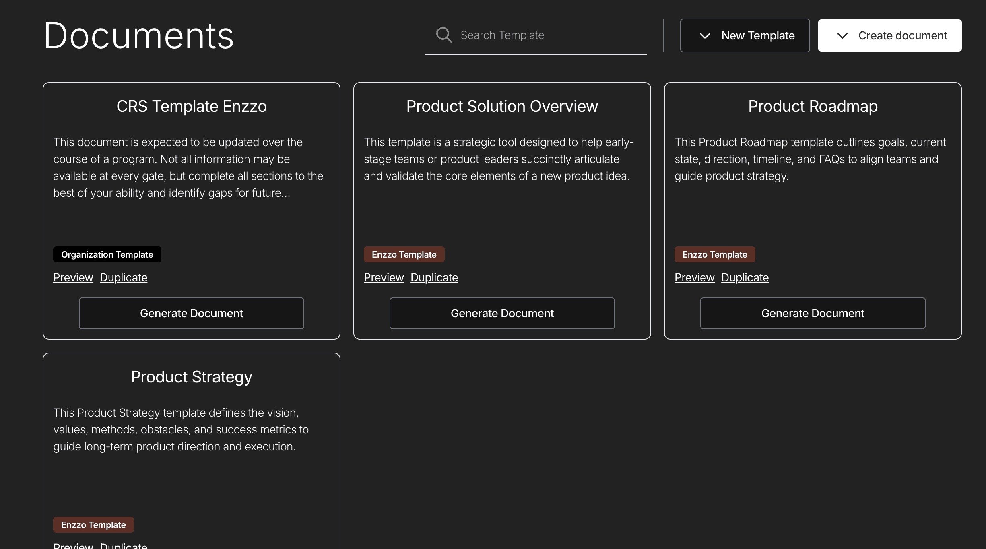Preview the Product Roadmap template

694,277
